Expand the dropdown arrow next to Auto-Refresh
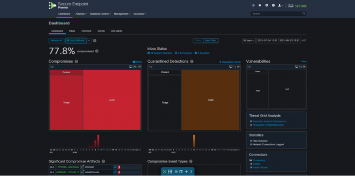The height and width of the screenshot is (176, 355). [x=89, y=41]
